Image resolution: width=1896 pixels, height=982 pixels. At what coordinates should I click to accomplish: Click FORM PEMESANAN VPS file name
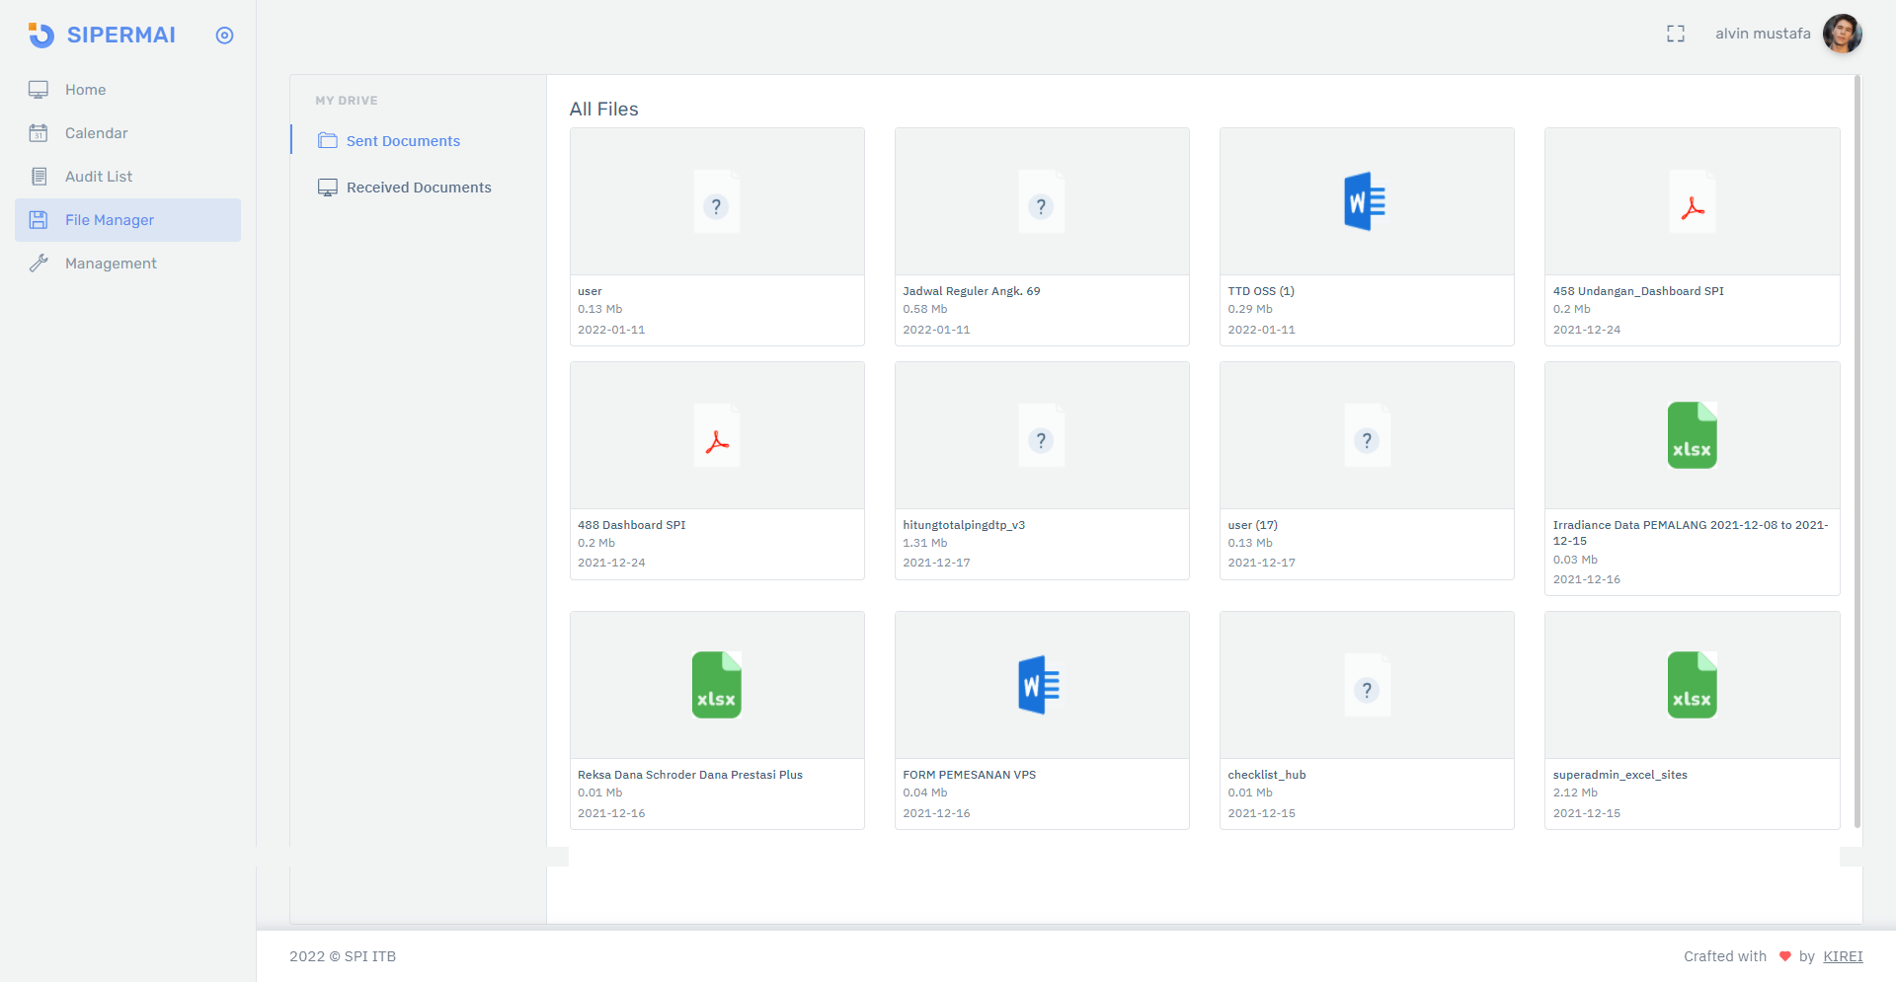tap(970, 775)
